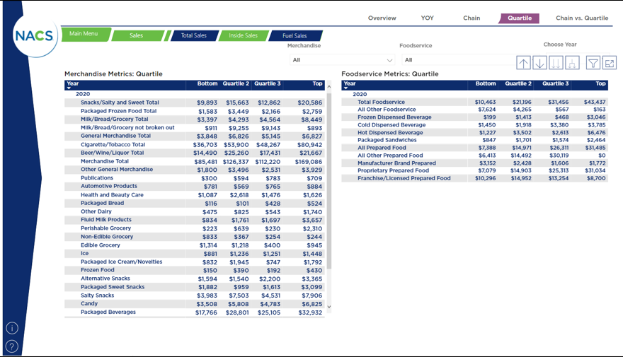Open the help question mark icon
This screenshot has height=357, width=623.
(12, 346)
